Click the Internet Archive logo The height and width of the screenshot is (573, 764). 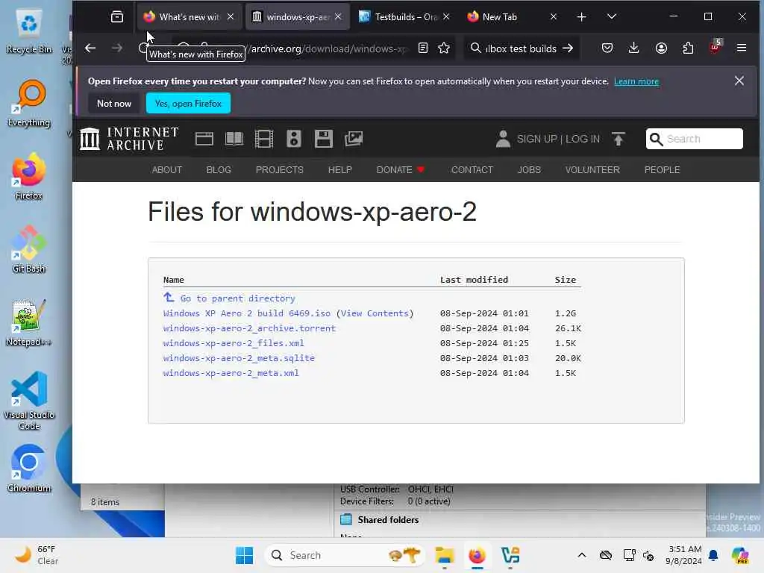click(x=130, y=139)
